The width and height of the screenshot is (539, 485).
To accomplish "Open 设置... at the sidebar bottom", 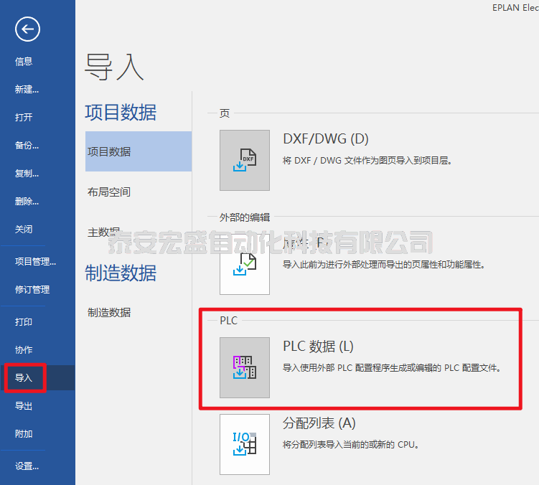I will pos(27,466).
